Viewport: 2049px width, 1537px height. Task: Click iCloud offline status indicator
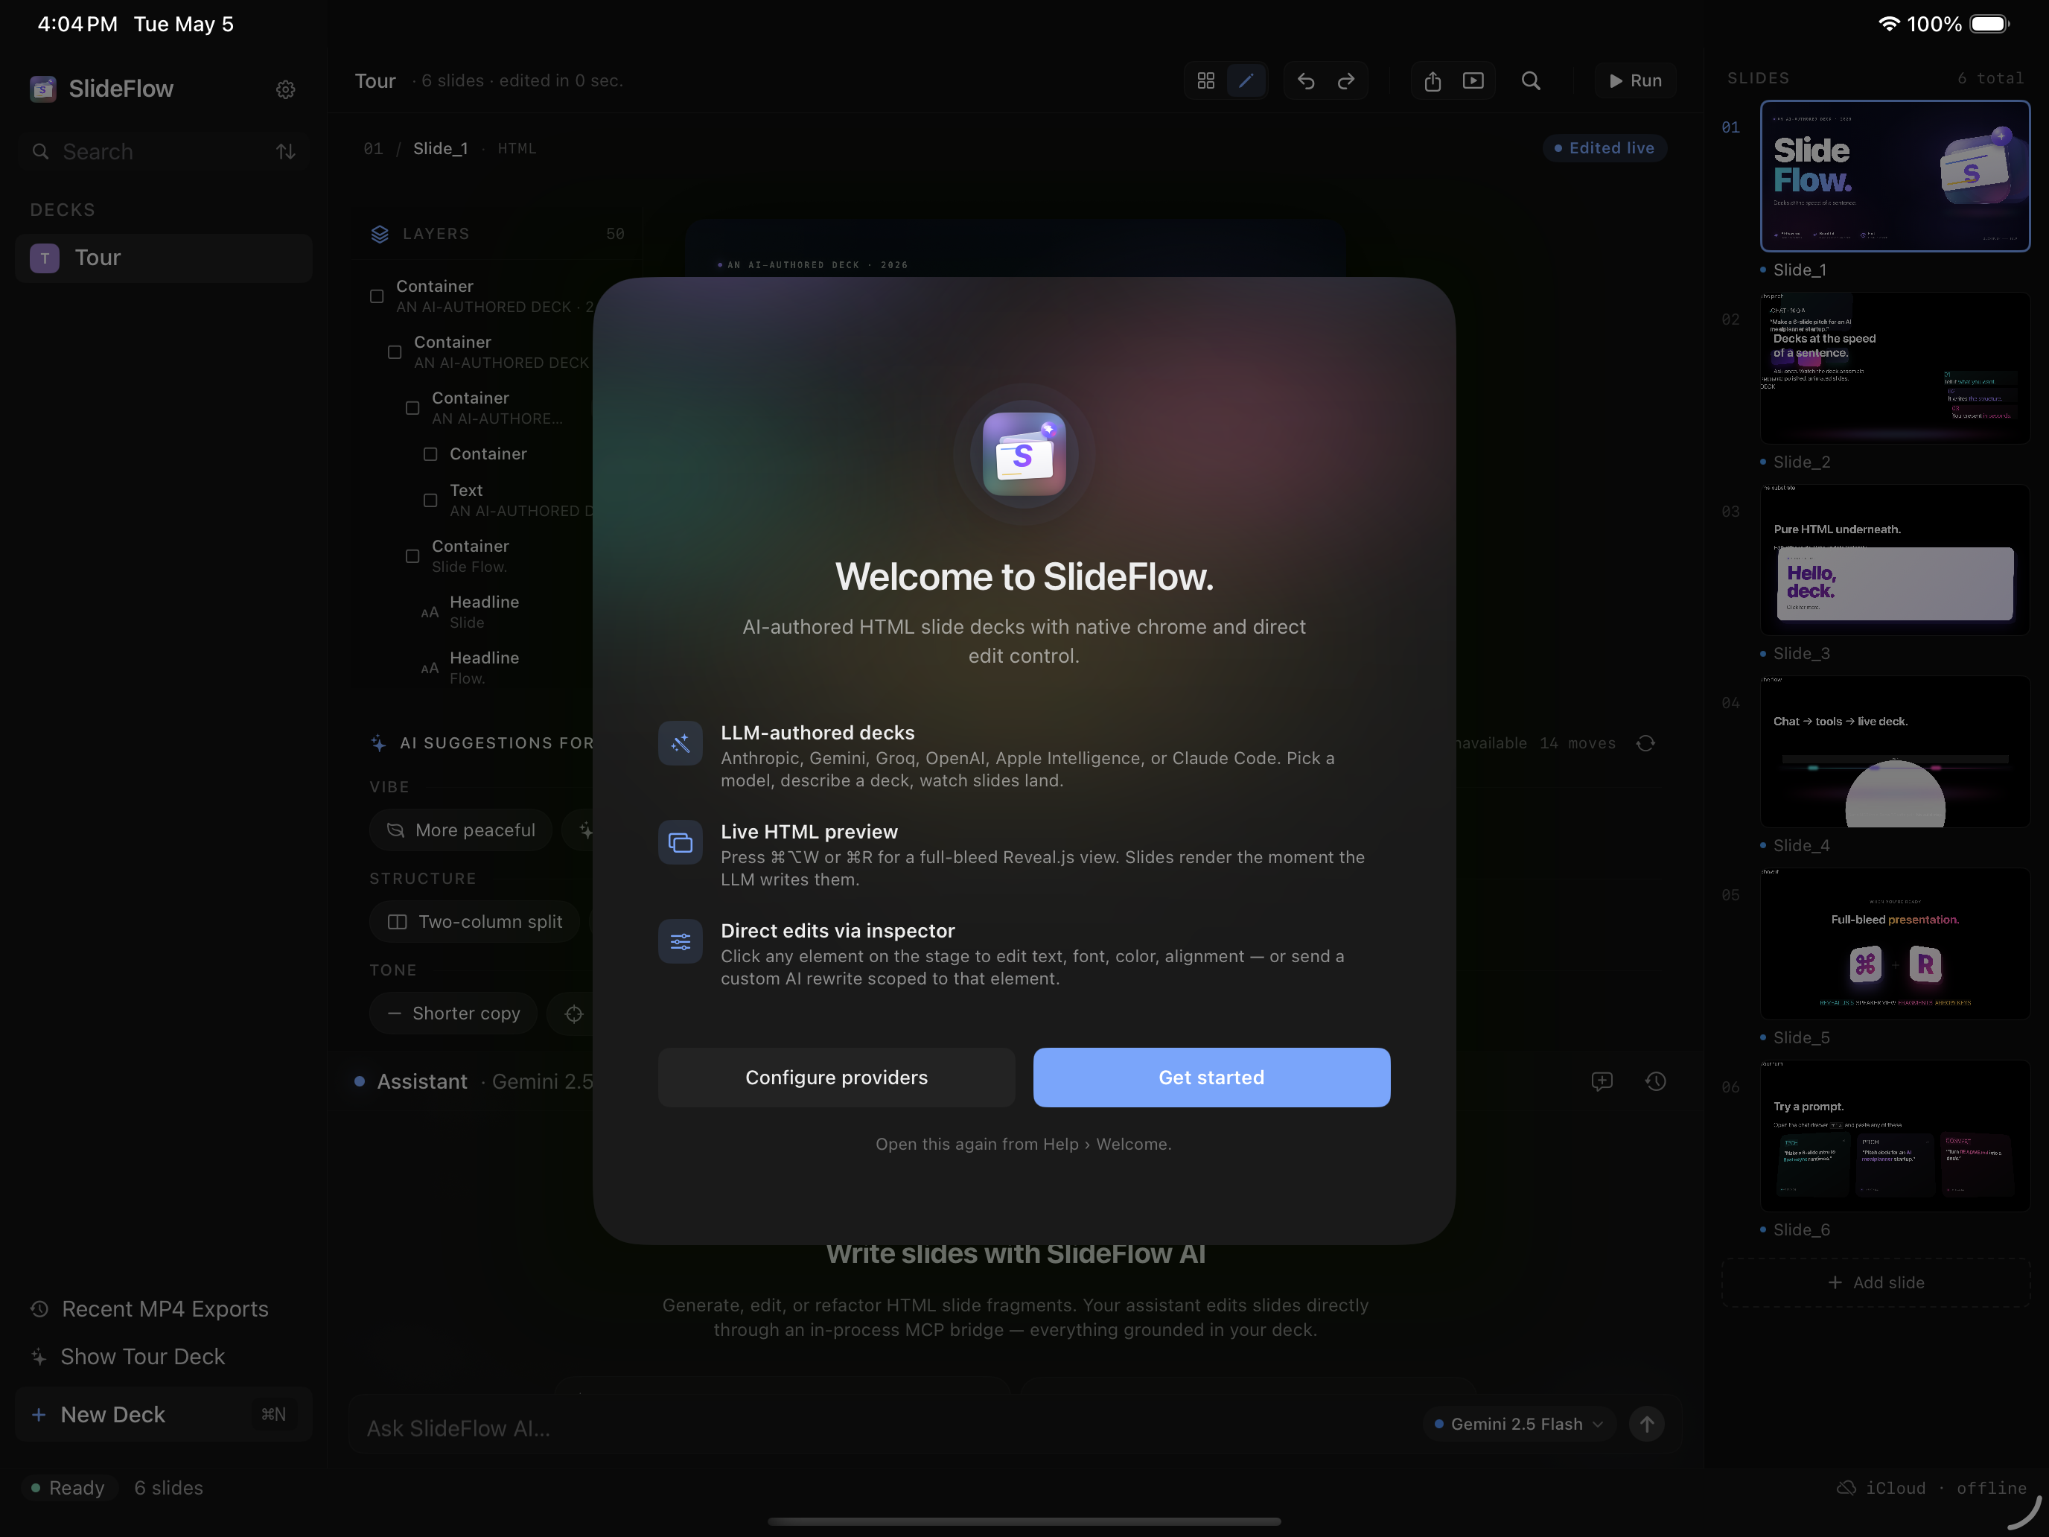(1931, 1488)
